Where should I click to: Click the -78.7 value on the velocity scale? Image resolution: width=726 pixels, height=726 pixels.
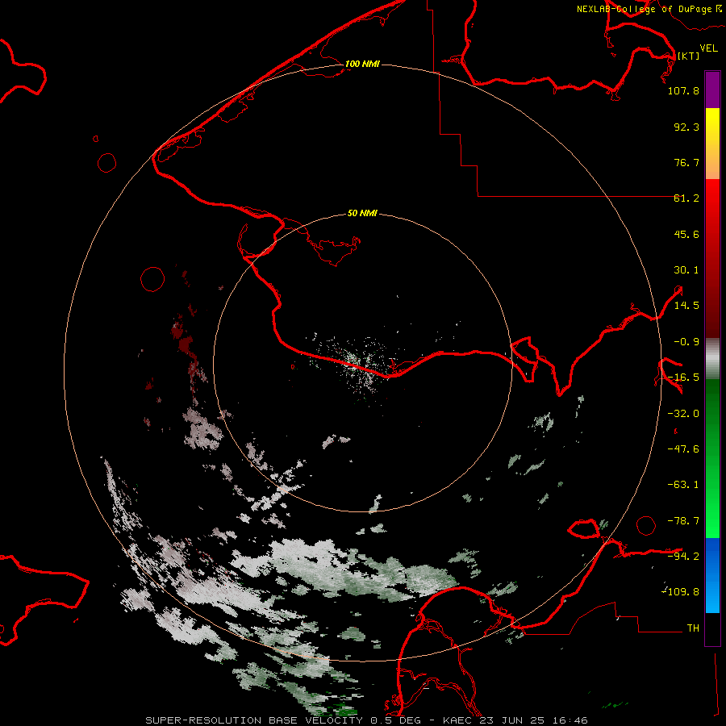point(683,521)
